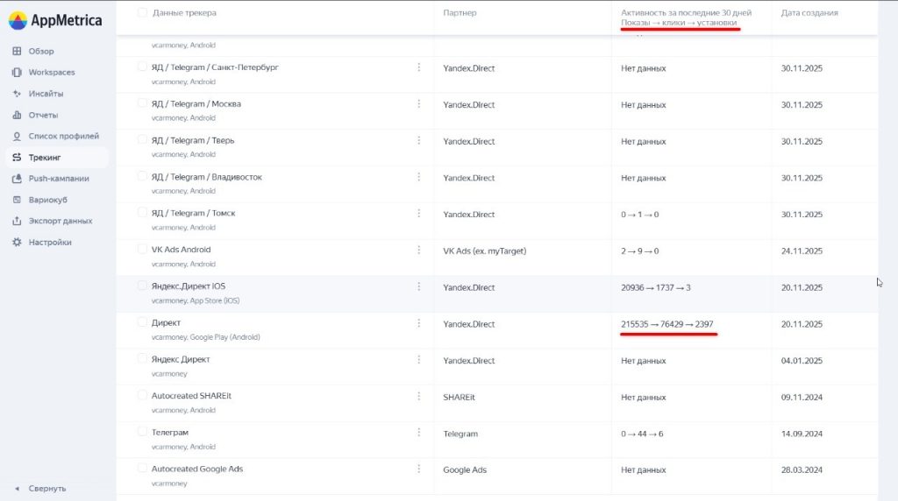The image size is (898, 501).
Task: Open three-dot menu for the Телеграм tracker
Action: click(x=418, y=433)
